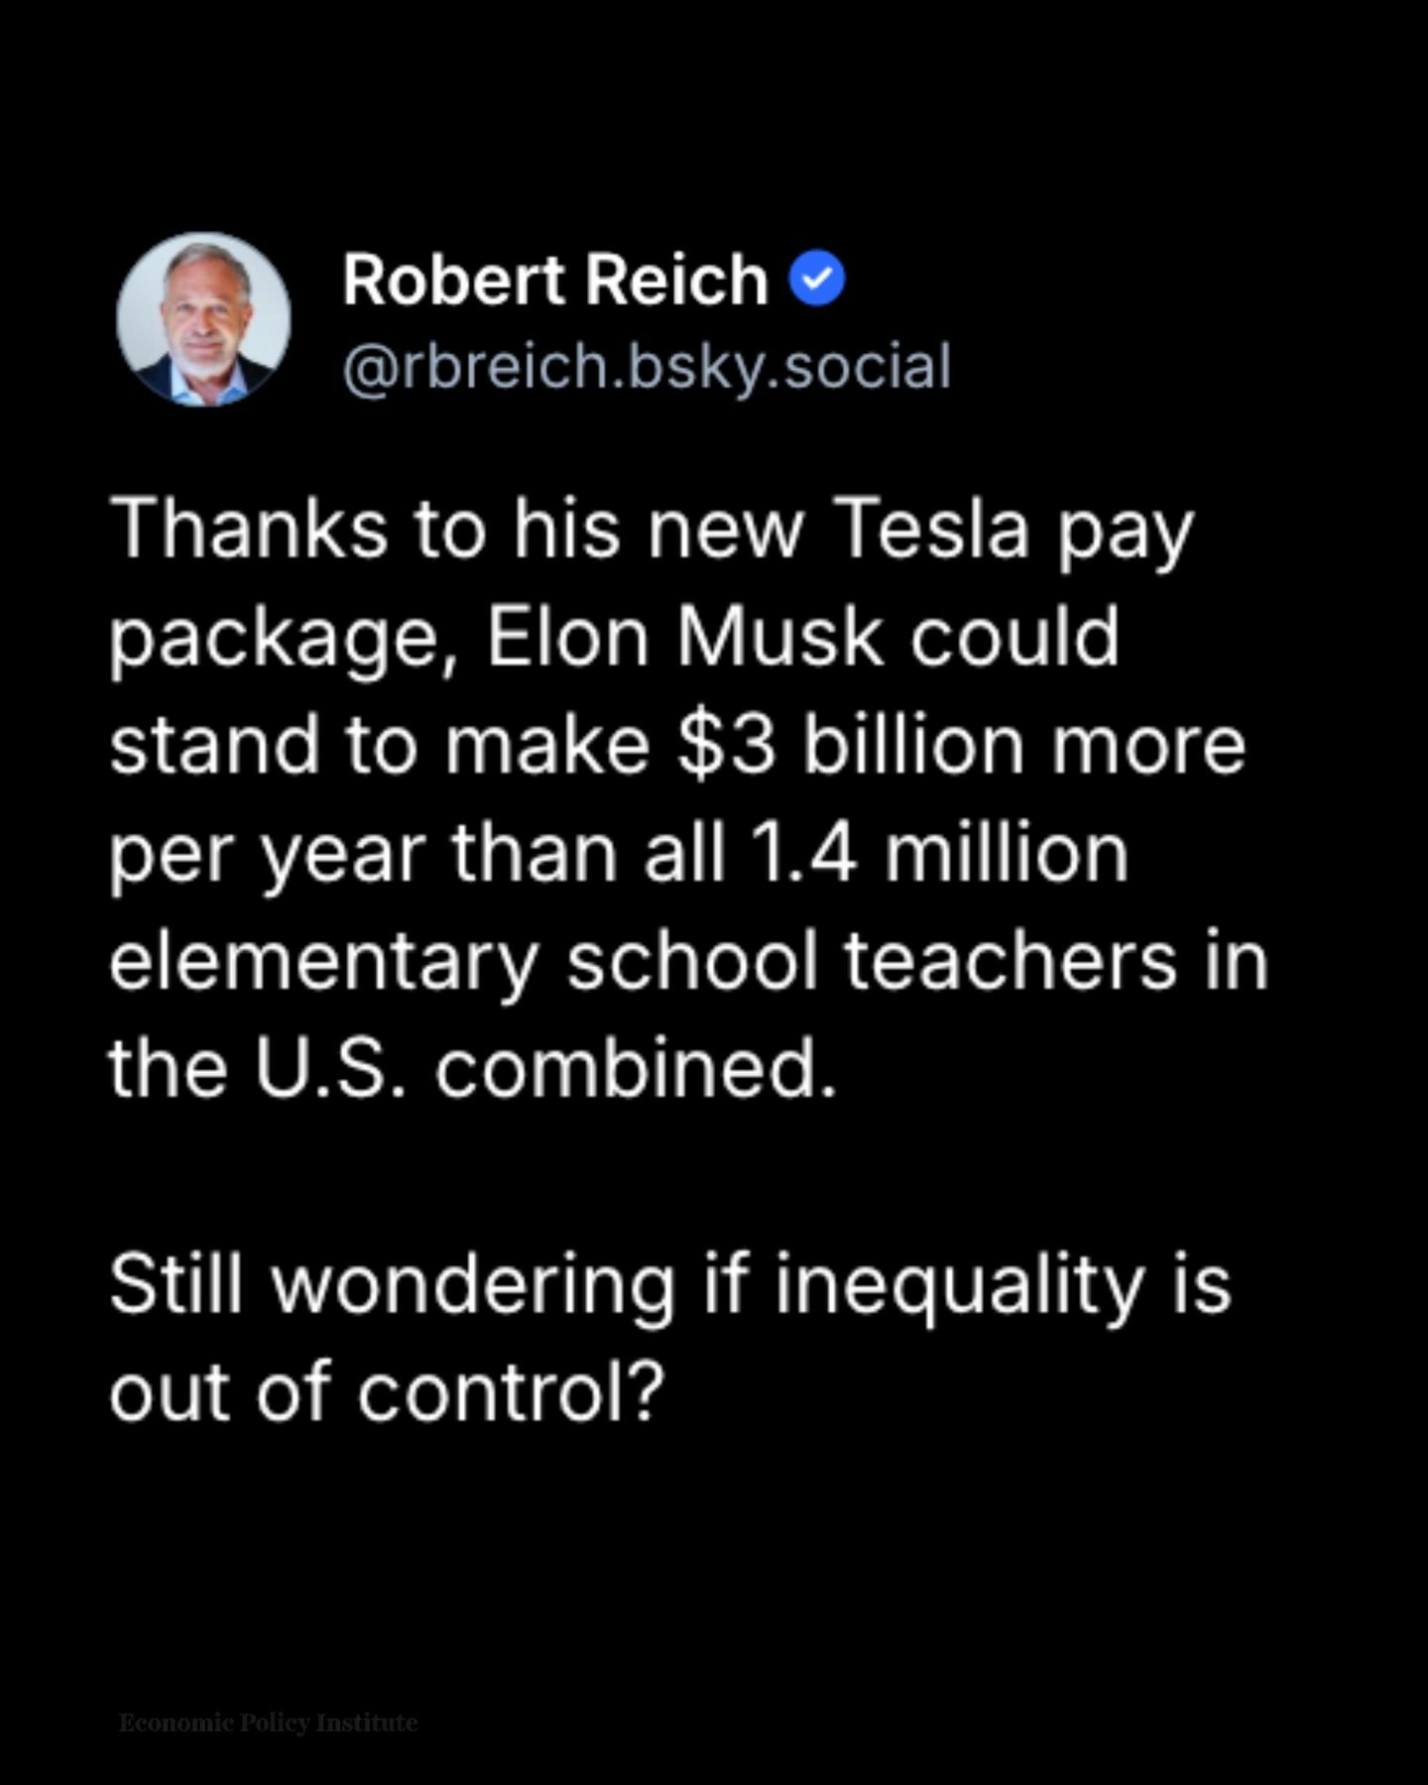Image resolution: width=1428 pixels, height=1785 pixels.
Task: Open Robert Reich's profile avatar photo
Action: (x=203, y=319)
